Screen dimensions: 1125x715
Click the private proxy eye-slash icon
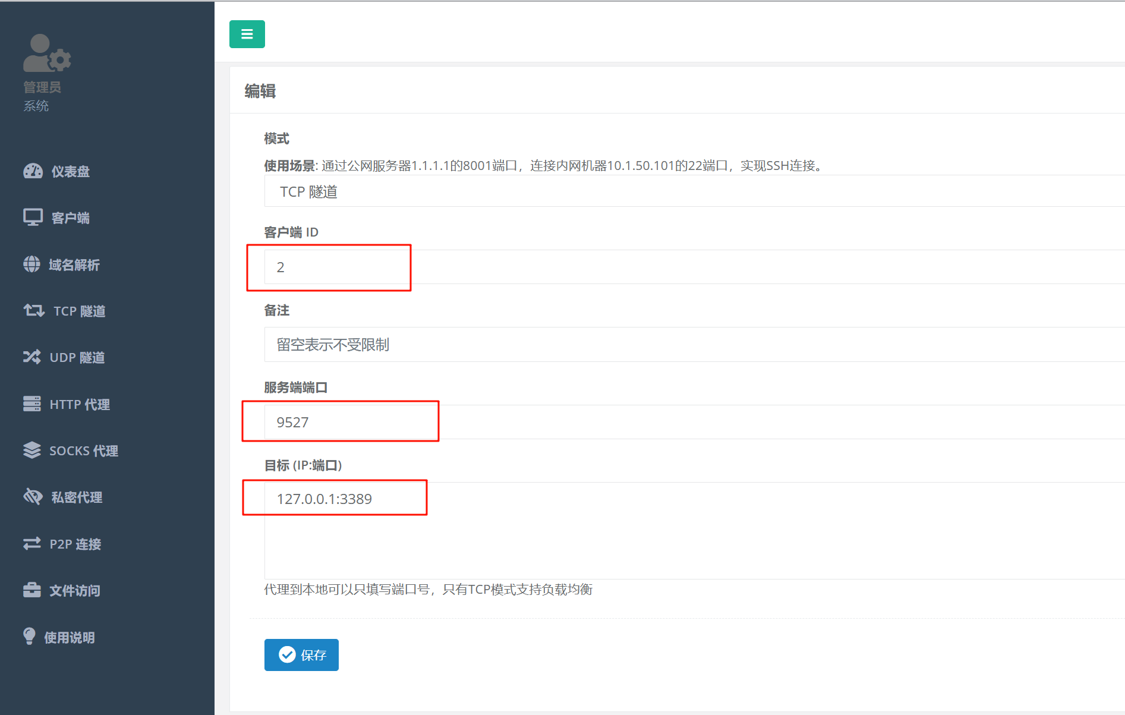33,497
